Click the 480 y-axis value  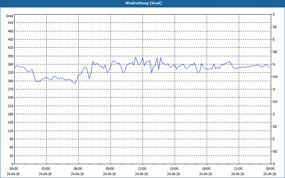11,31
